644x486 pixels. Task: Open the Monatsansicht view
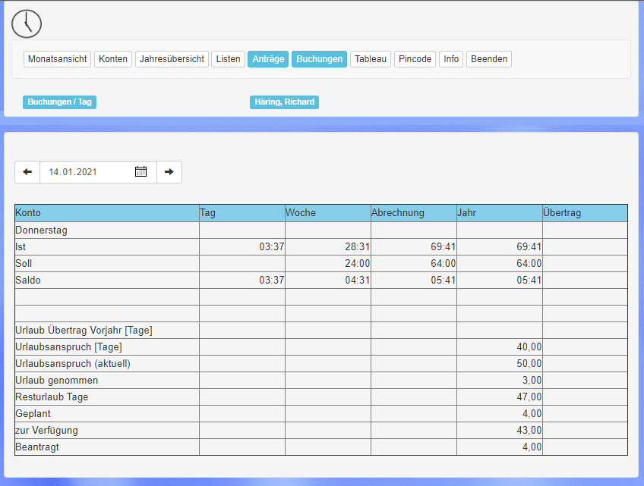58,59
